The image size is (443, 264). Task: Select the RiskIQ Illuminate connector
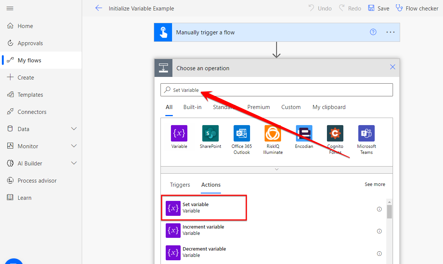272,133
